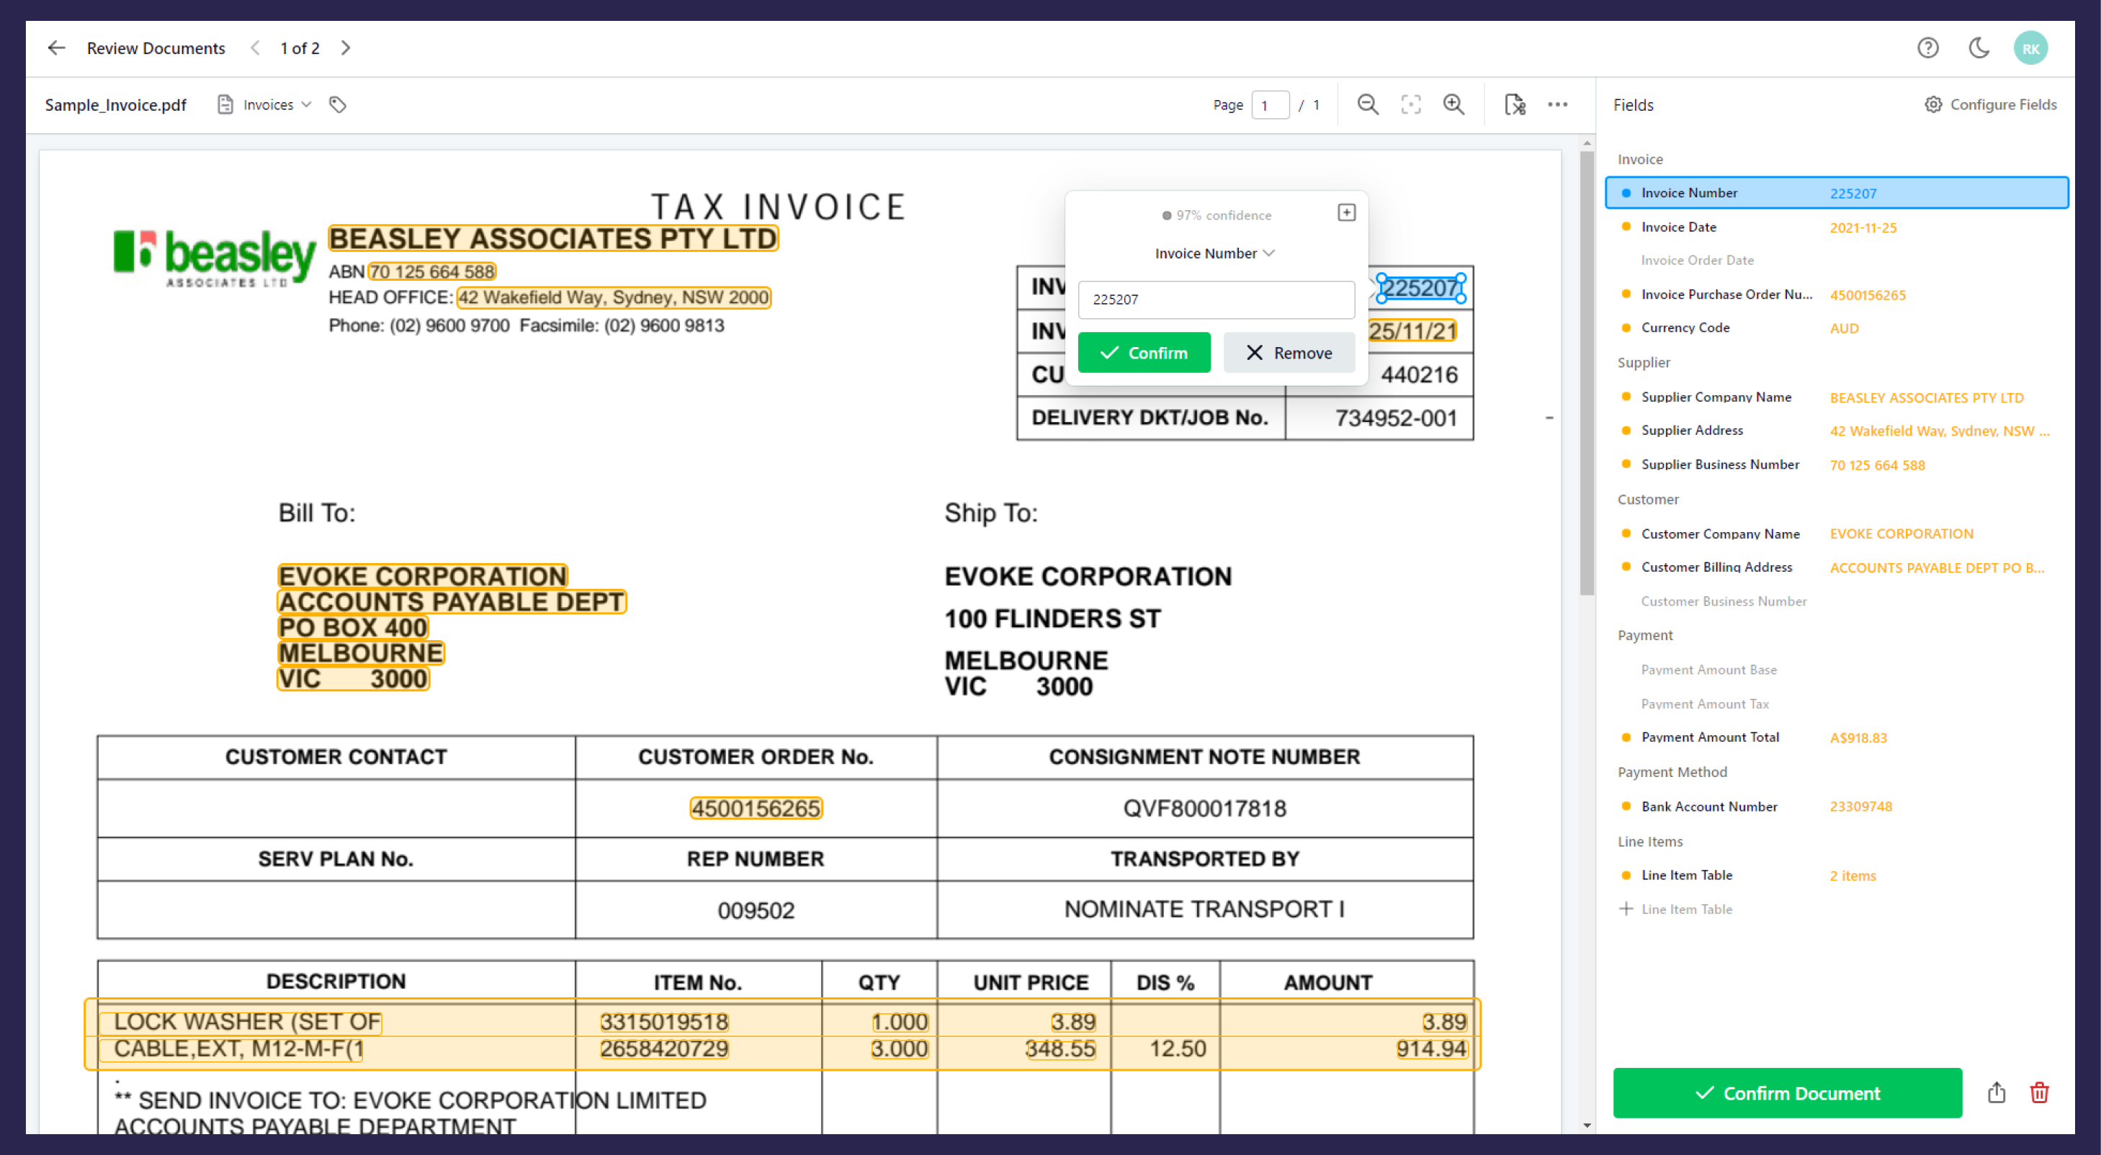Toggle dark mode with the moon icon
The width and height of the screenshot is (2101, 1155).
coord(1979,48)
